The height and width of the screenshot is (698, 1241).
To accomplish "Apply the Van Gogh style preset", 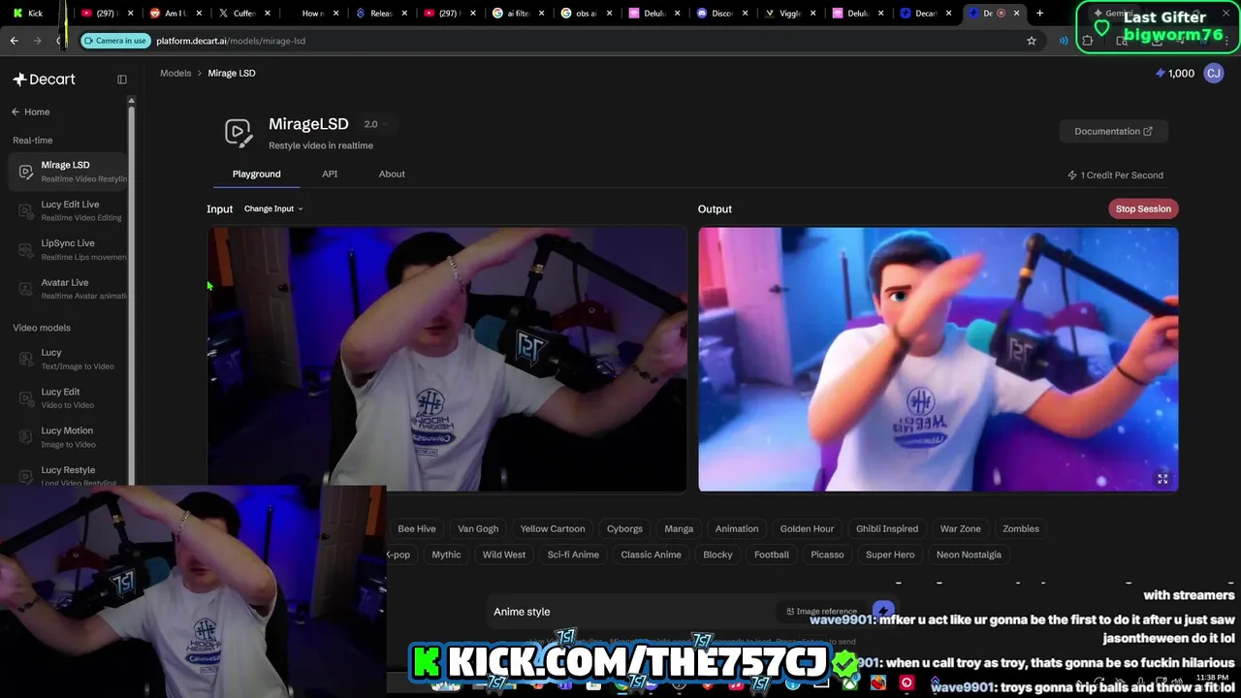I will tap(478, 528).
